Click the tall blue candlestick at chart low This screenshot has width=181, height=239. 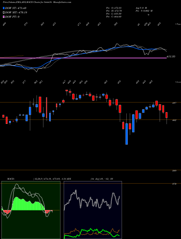coord(127,134)
